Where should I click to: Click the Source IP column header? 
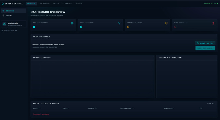pos(92,108)
